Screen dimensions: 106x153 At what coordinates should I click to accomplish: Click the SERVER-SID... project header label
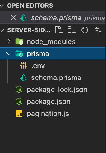29,30
